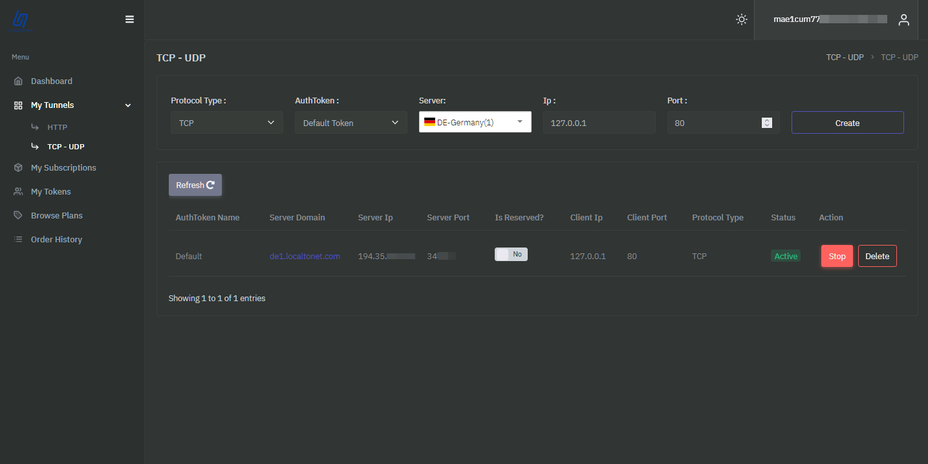928x464 pixels.
Task: Click the Browse Plans tag icon
Action: coord(17,215)
